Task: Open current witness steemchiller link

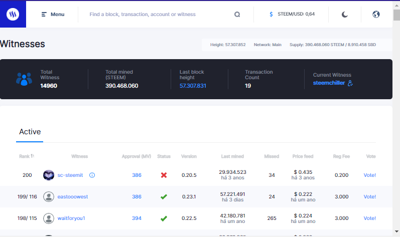Action: click(x=329, y=83)
